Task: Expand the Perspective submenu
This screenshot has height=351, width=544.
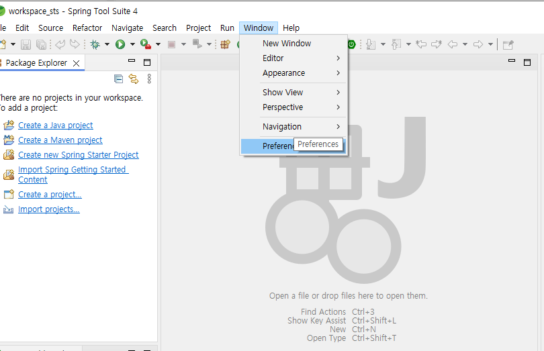Action: (x=294, y=107)
